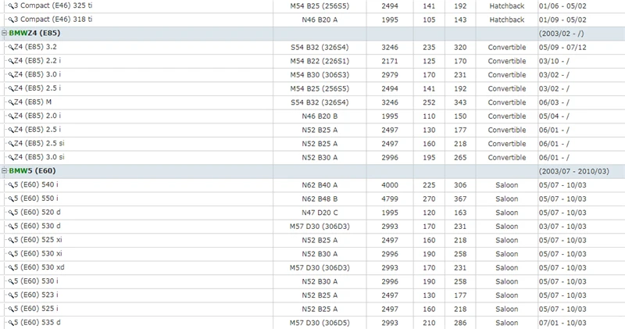Viewport: 625px width, 329px height.
Task: Click magnifier icon for 5 (E60) 530 d
Action: point(11,227)
